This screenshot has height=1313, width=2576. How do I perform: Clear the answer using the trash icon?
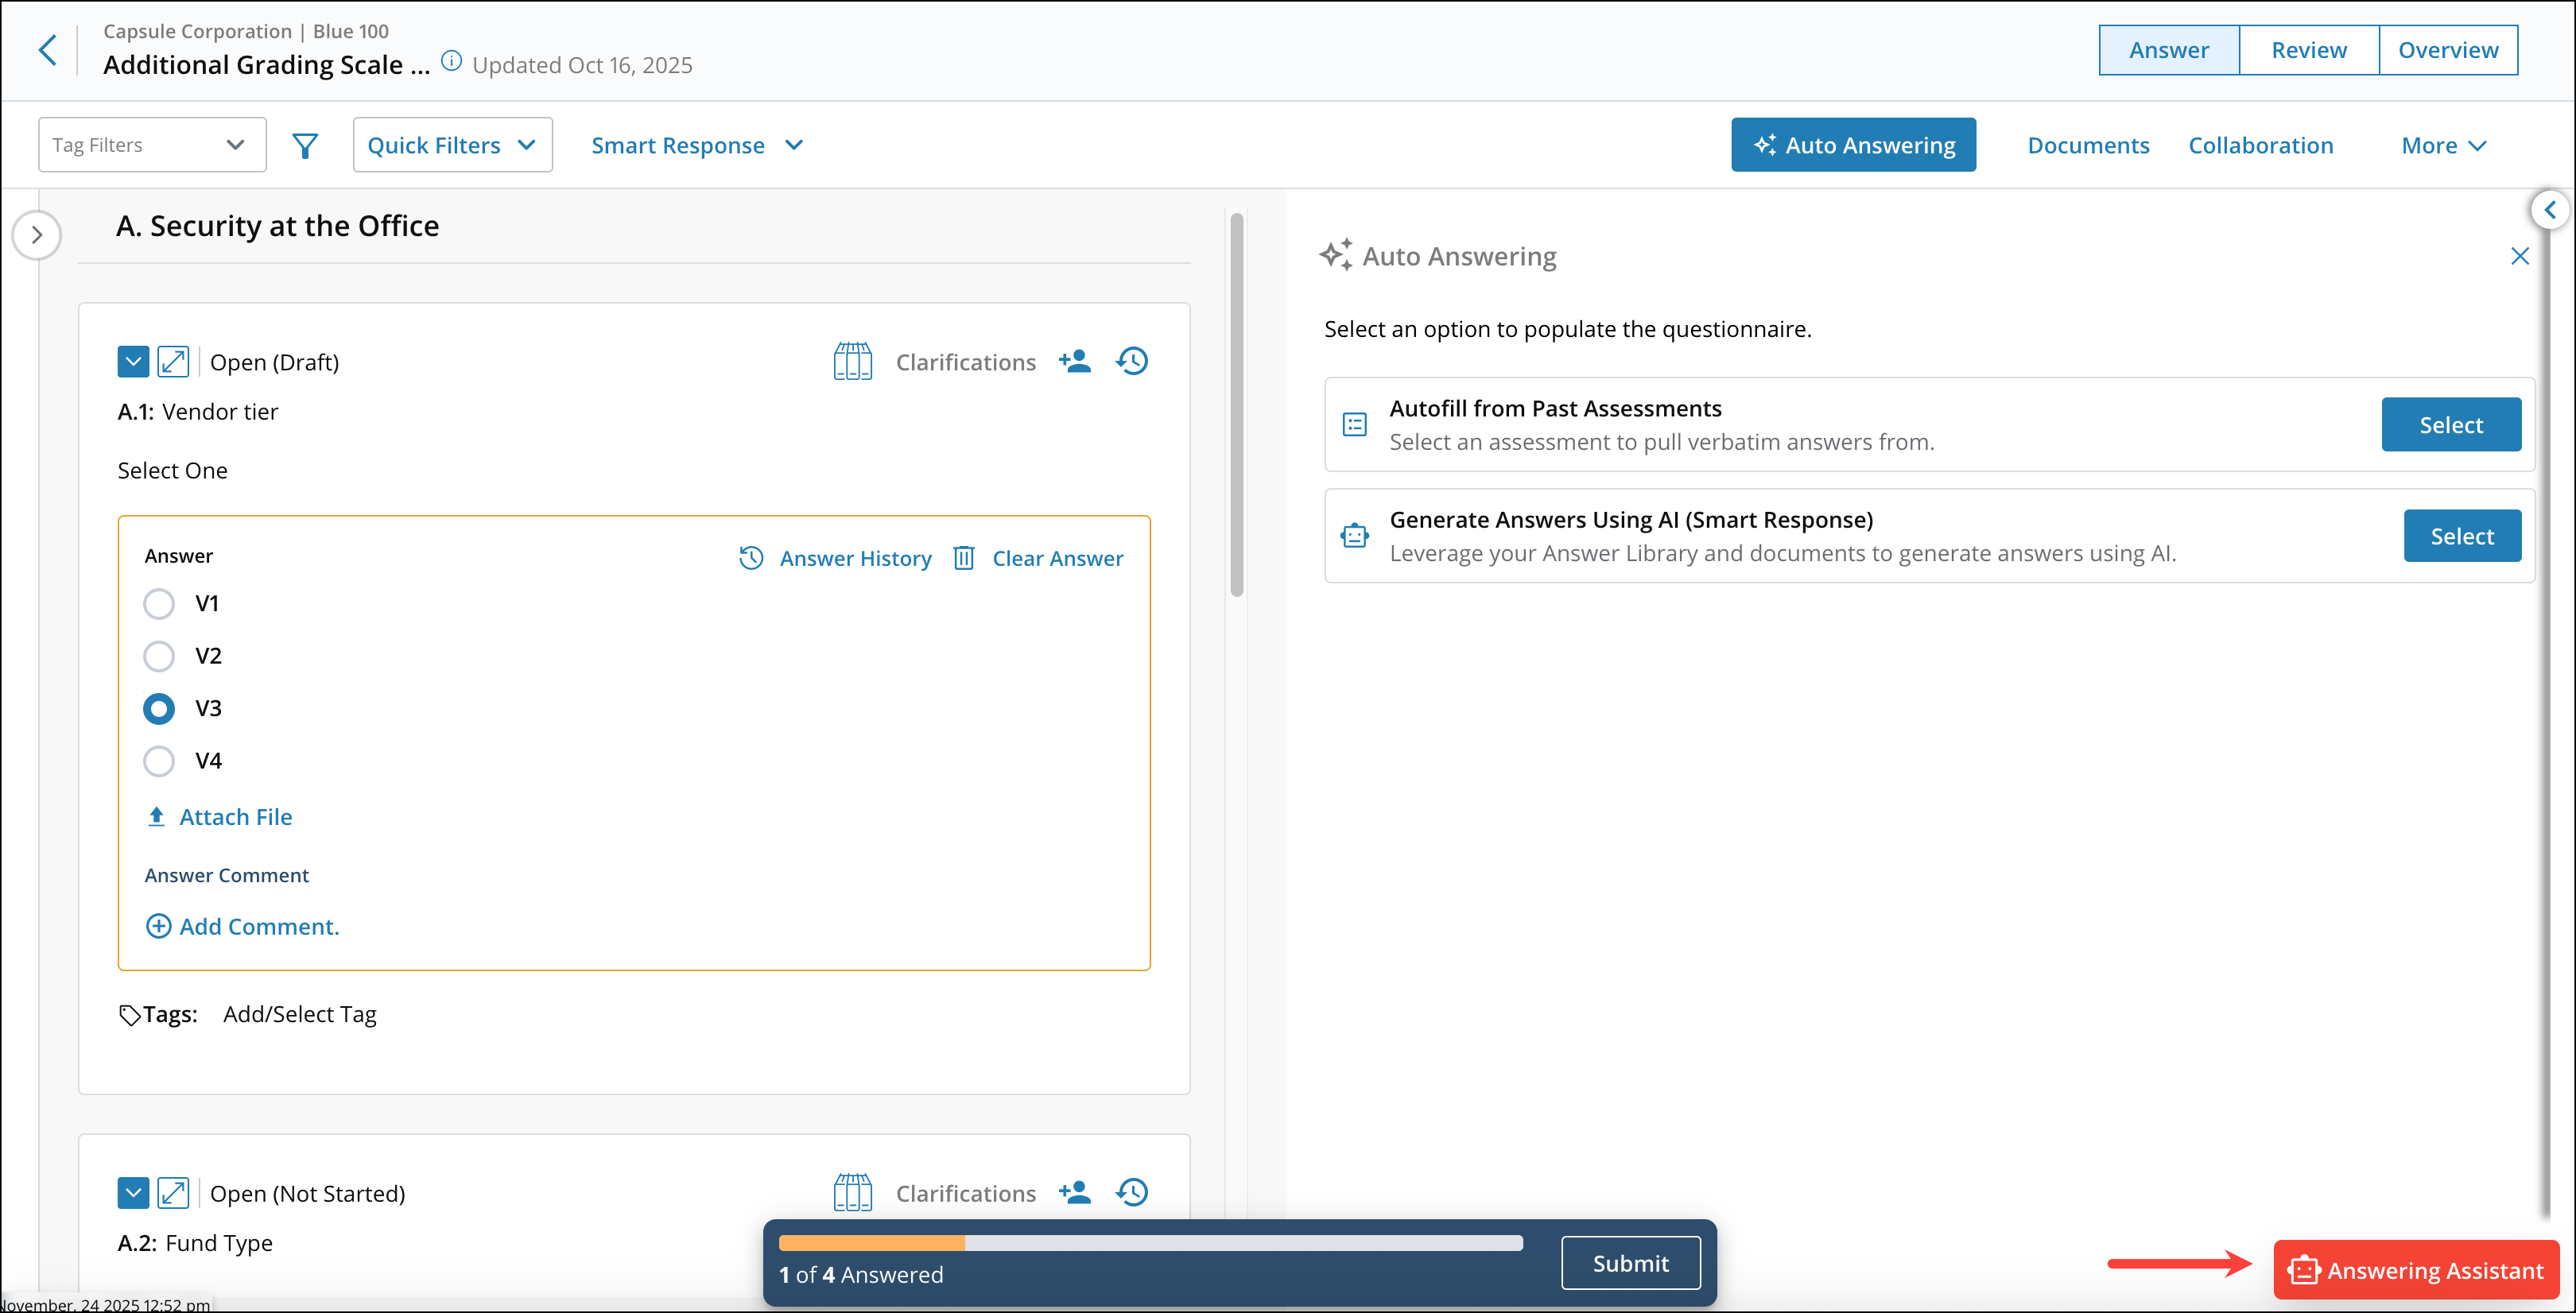point(963,557)
